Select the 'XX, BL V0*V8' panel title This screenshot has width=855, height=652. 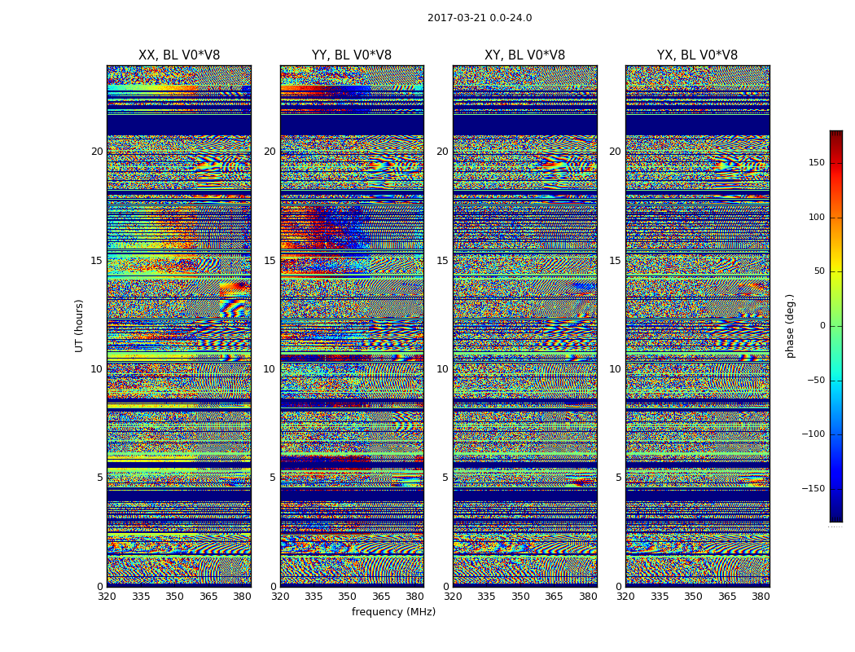tap(179, 55)
